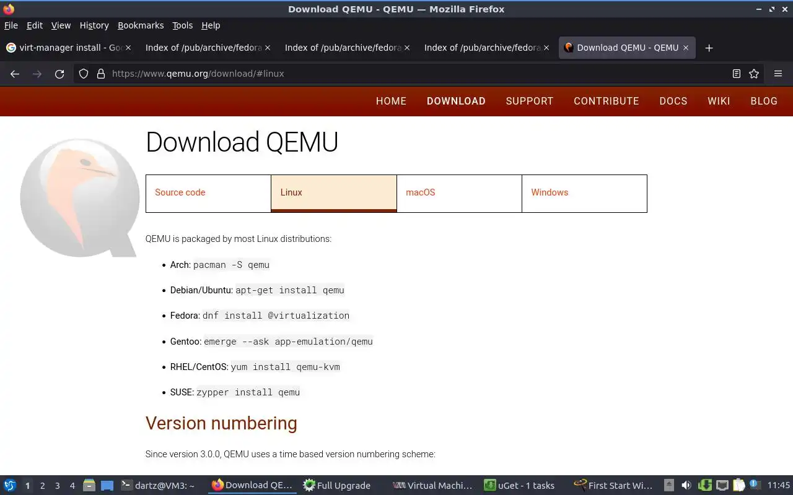This screenshot has height=495, width=793.
Task: Switch to First Start Wizard window
Action: [x=613, y=486]
